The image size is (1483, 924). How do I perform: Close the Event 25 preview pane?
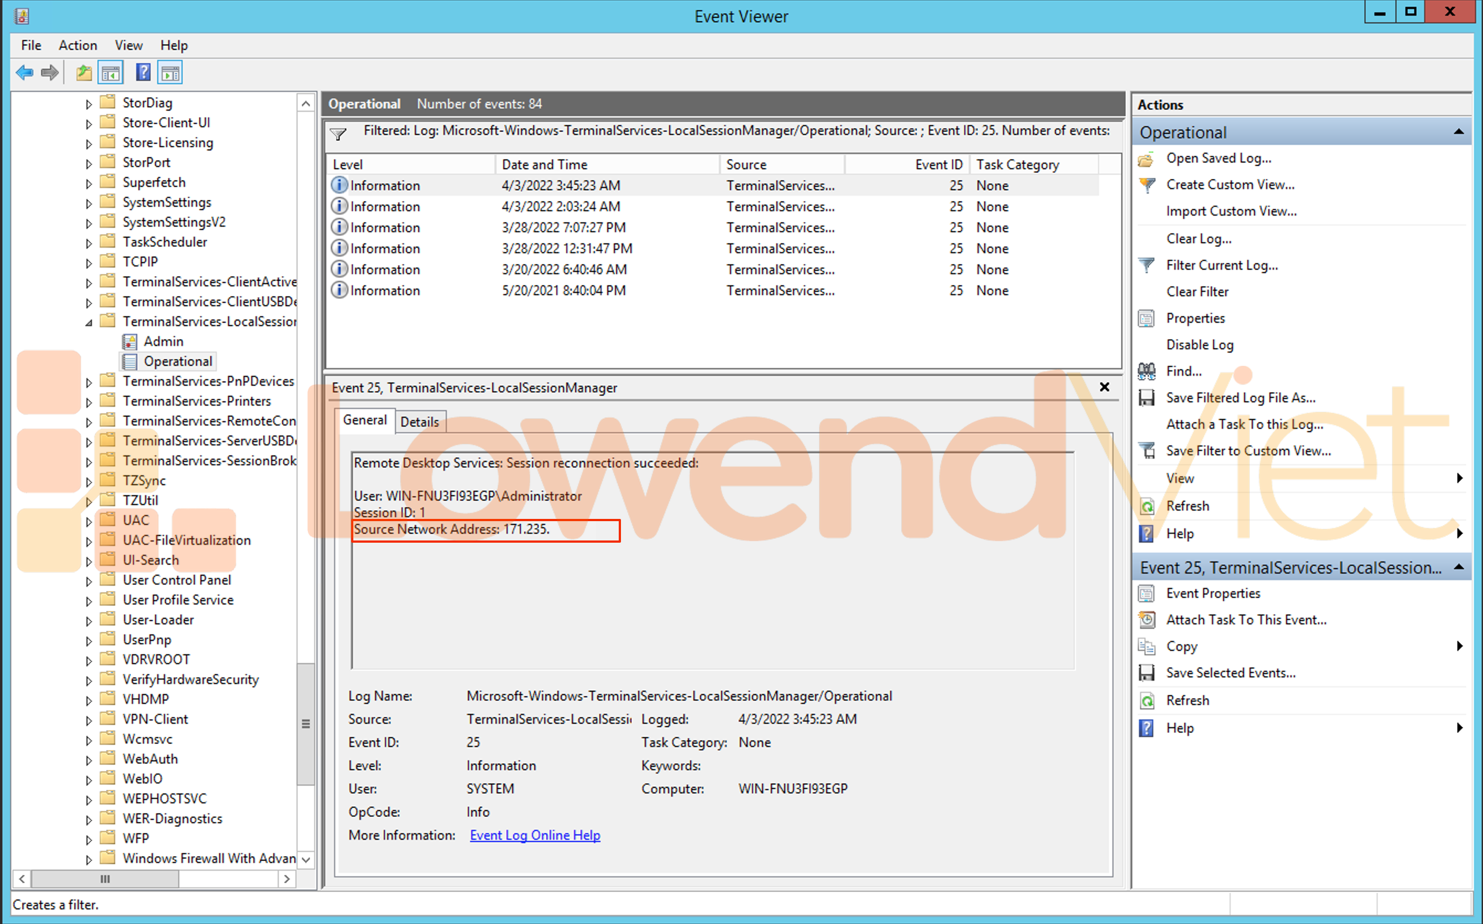pos(1104,387)
